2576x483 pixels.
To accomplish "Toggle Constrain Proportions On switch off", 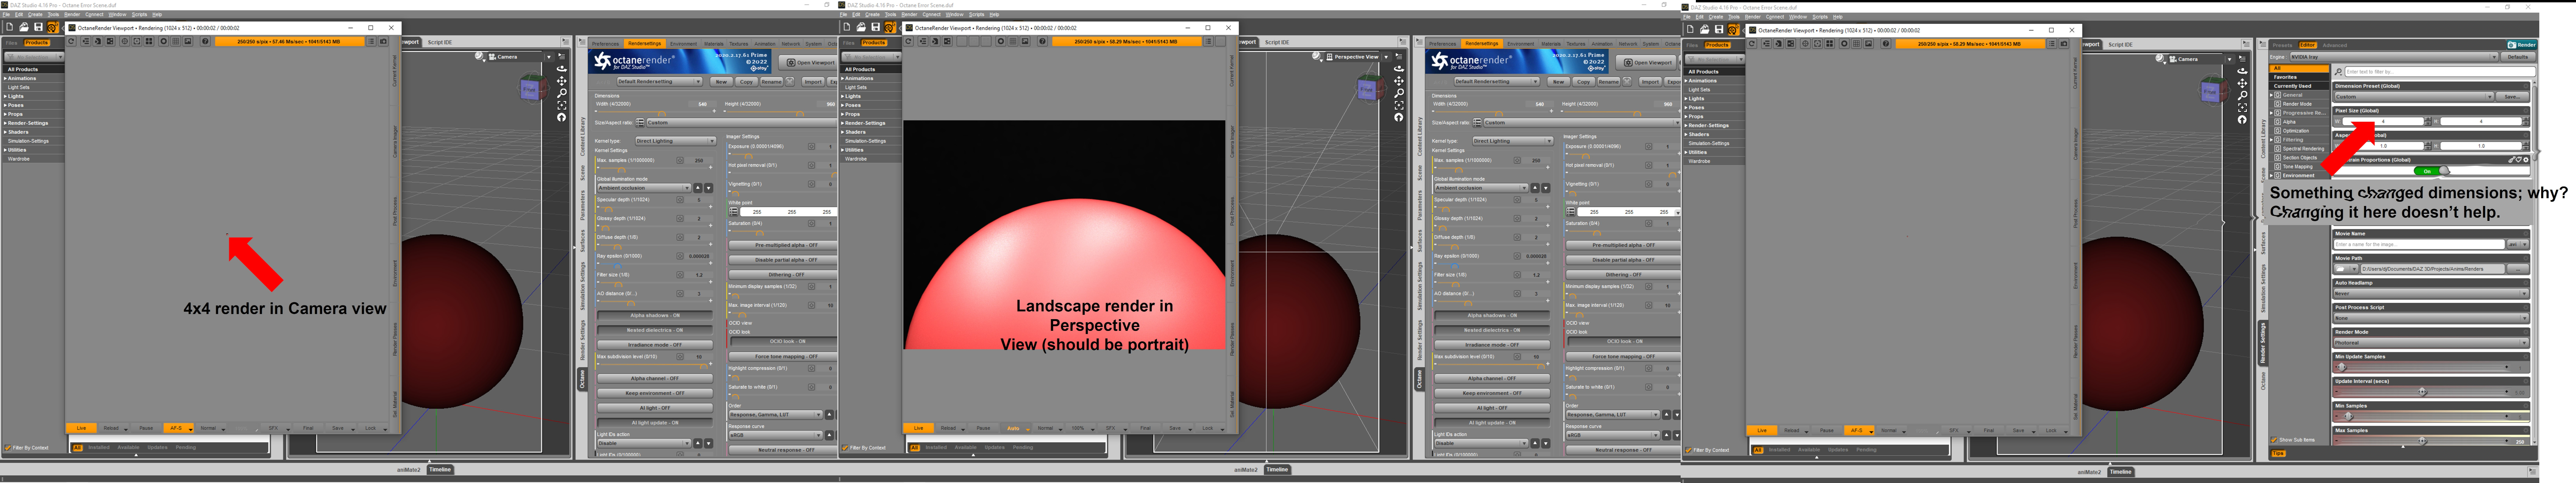I will (2432, 171).
